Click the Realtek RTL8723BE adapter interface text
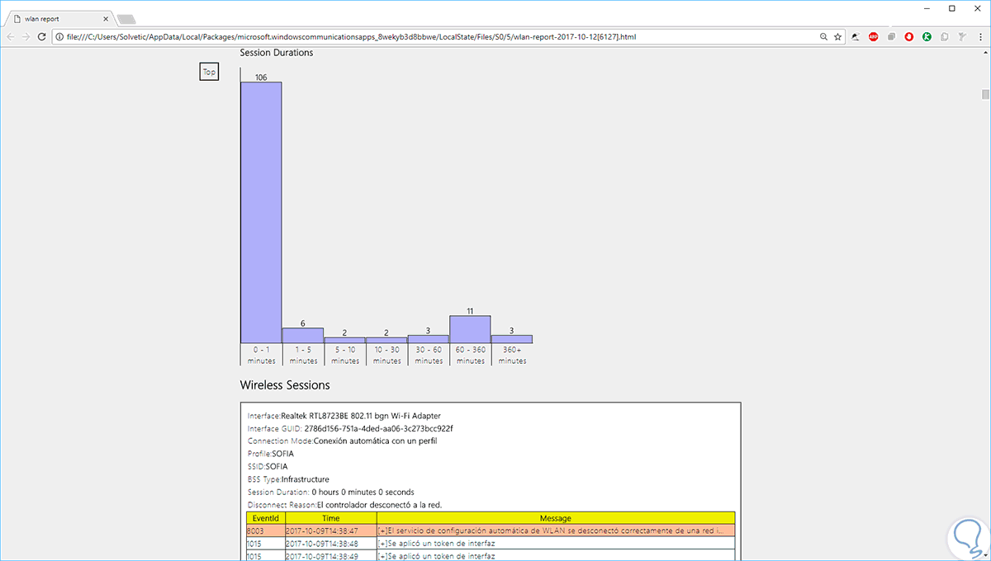Image resolution: width=991 pixels, height=561 pixels. [x=361, y=416]
